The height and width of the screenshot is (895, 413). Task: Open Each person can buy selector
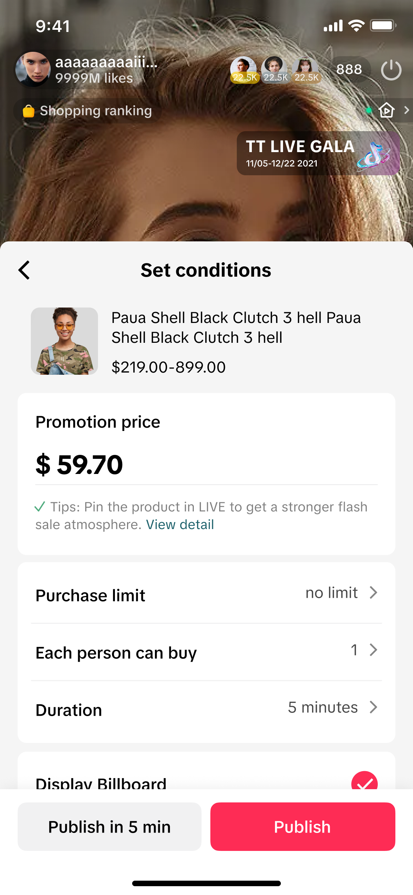[x=363, y=650]
